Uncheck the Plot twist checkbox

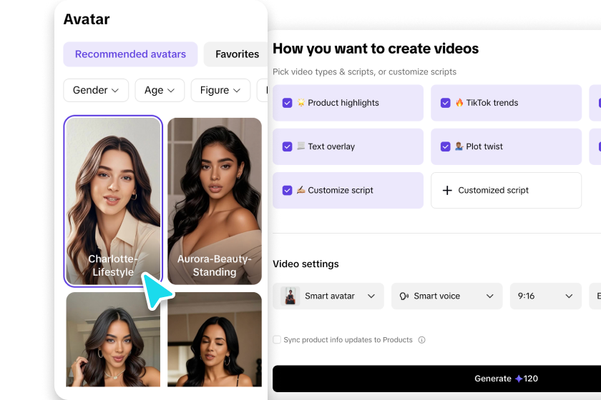pyautogui.click(x=446, y=146)
